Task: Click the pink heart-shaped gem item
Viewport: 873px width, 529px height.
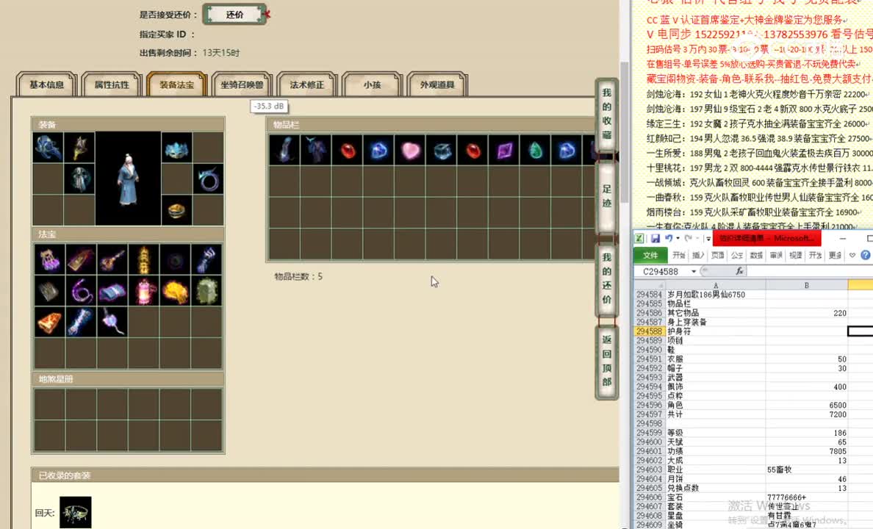Action: [409, 150]
